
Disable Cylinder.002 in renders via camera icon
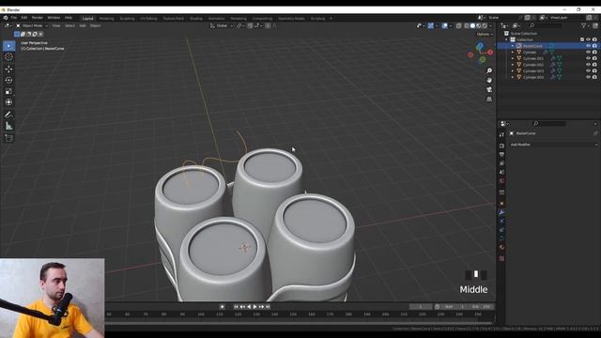(594, 65)
